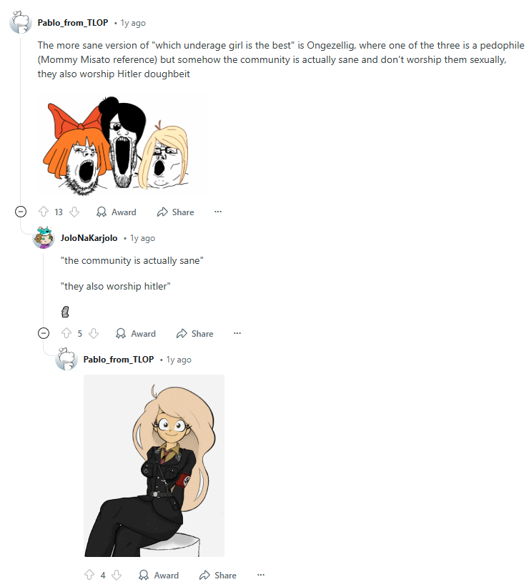Upvote the comment with 13 points
The image size is (529, 587).
(44, 212)
